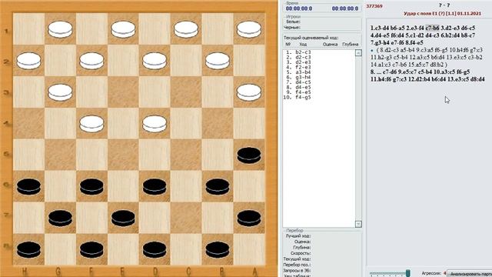The image size is (492, 277).
Task: Click empty dark square E3 on board
Action: click(x=123, y=92)
